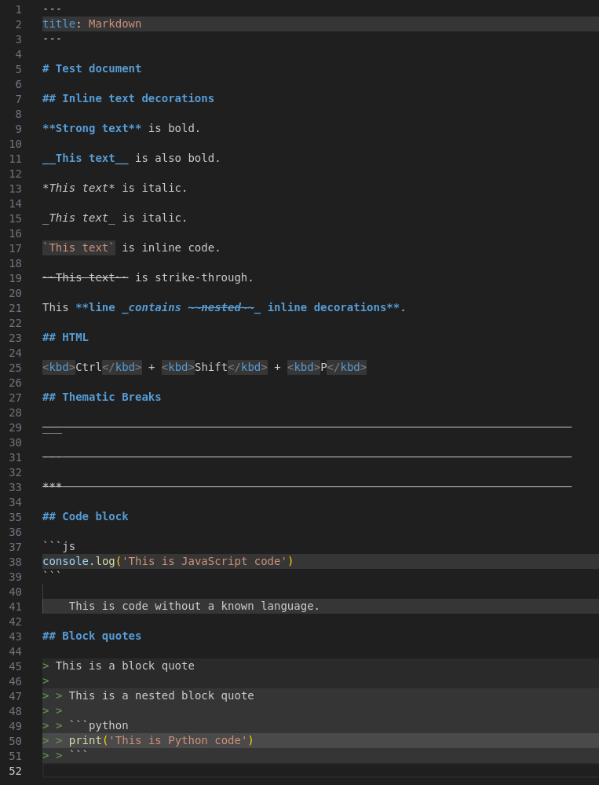Click the "Markdown" title value
This screenshot has height=785, width=599.
(x=115, y=24)
